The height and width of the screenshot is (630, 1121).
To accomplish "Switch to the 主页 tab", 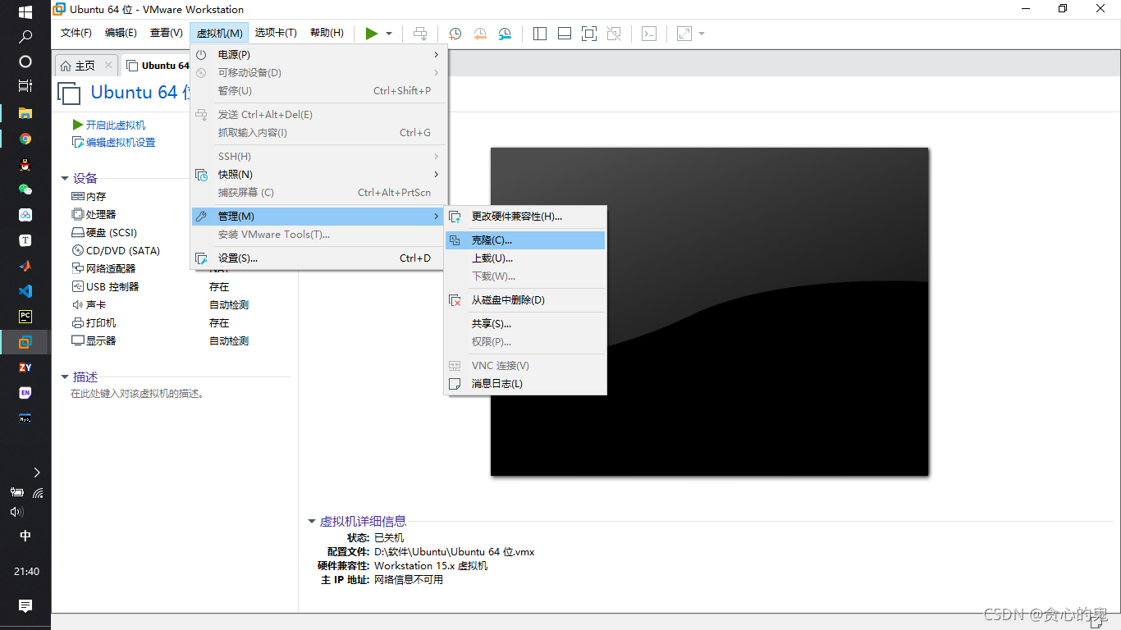I will point(85,66).
